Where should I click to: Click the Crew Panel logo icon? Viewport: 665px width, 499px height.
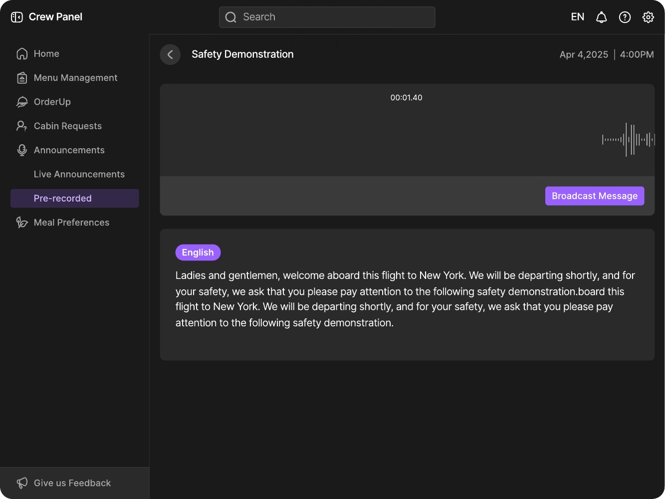coord(17,17)
